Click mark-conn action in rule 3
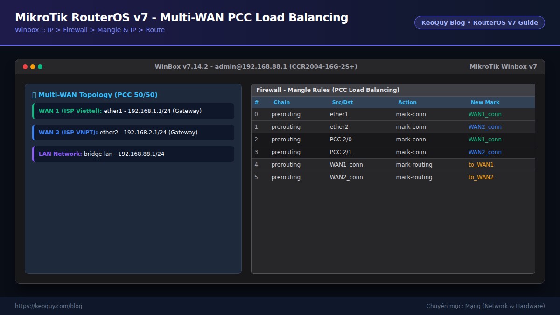560x315 pixels. point(411,152)
